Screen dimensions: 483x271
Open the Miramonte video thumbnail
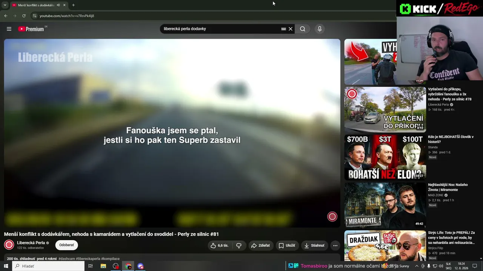click(385, 205)
